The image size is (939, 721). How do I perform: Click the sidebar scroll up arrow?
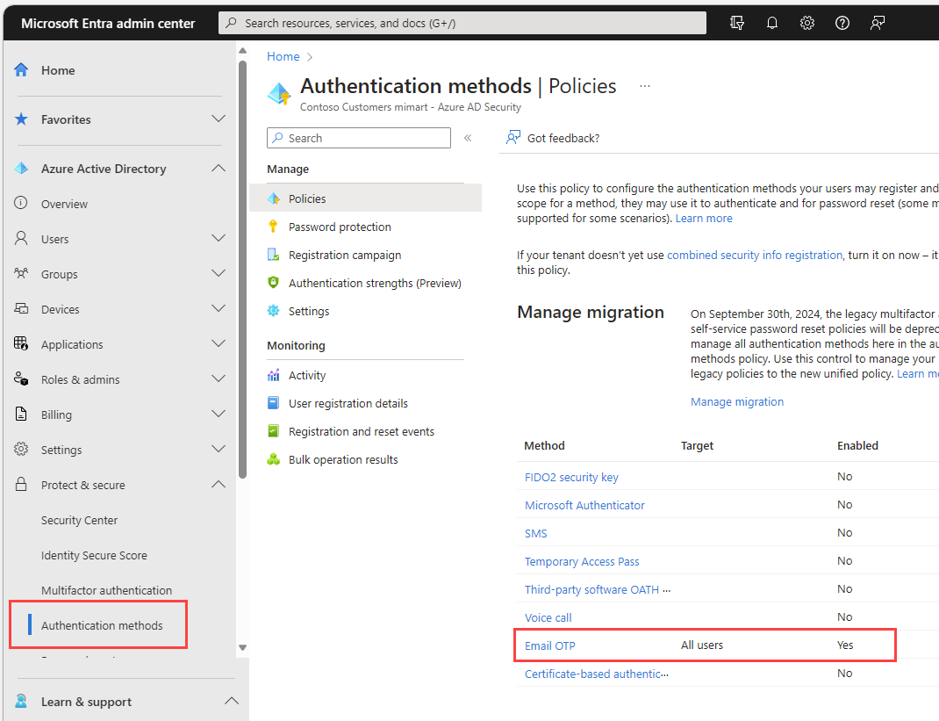point(242,50)
